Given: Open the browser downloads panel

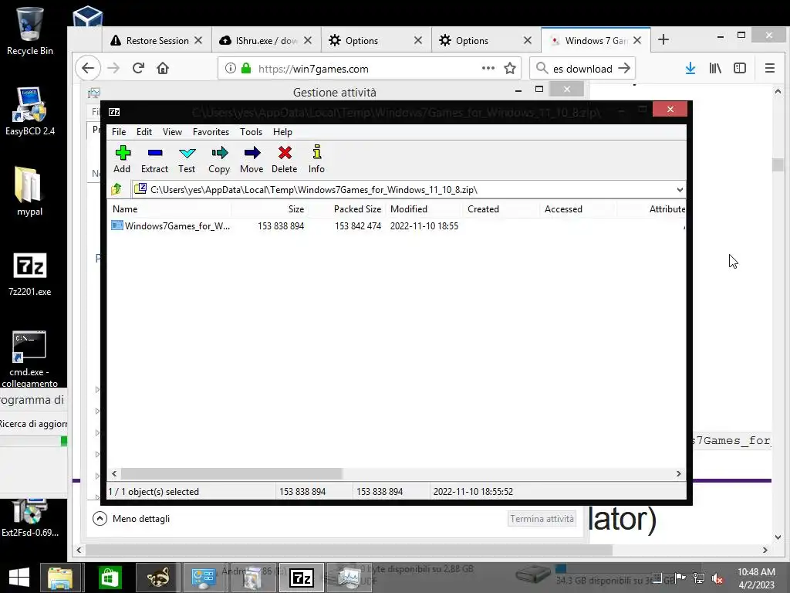Looking at the screenshot, I should click(x=690, y=68).
